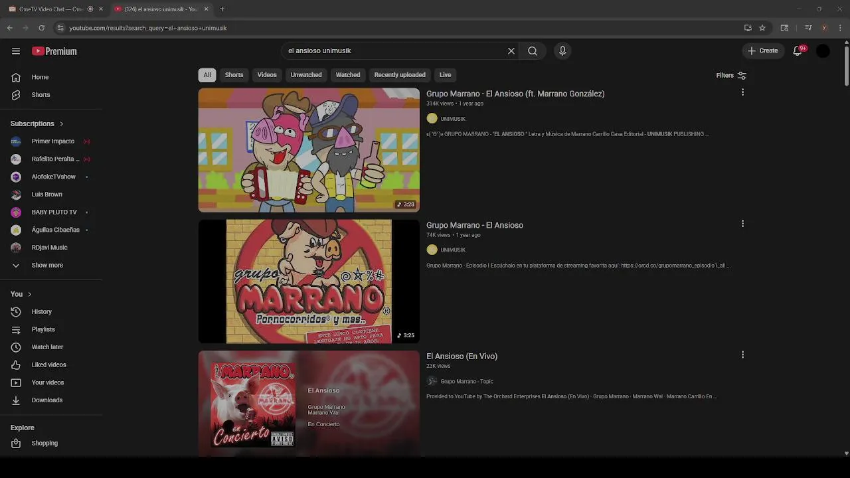Screen dimensions: 850x478
Task: Close the OmeTV Video Chat tab
Action: pyautogui.click(x=101, y=9)
